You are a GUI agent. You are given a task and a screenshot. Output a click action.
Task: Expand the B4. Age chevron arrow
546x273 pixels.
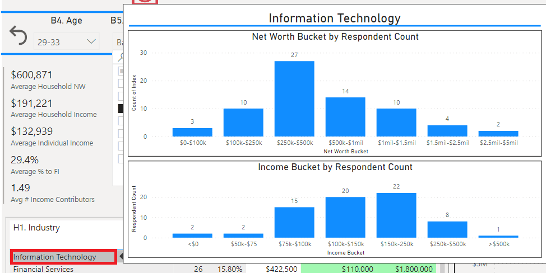[91, 41]
